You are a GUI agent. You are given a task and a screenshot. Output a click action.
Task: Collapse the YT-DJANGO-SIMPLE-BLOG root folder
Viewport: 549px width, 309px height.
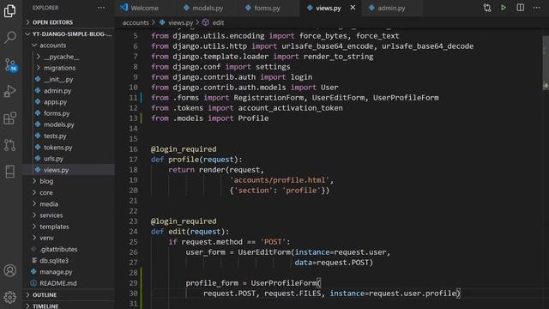[x=69, y=34]
